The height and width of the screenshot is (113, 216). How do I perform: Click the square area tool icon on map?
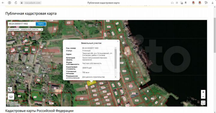tap(10, 89)
